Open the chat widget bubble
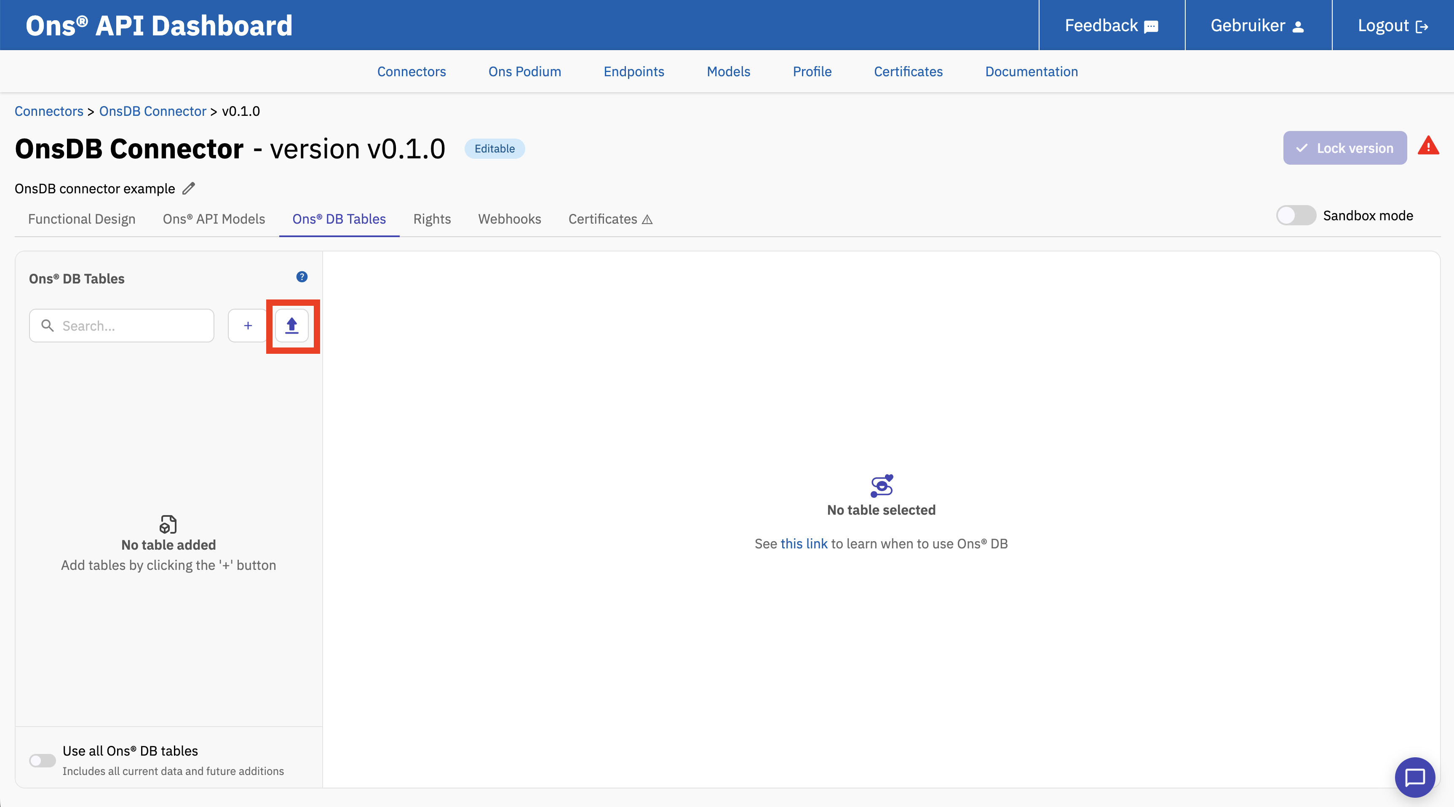This screenshot has height=807, width=1454. point(1414,777)
